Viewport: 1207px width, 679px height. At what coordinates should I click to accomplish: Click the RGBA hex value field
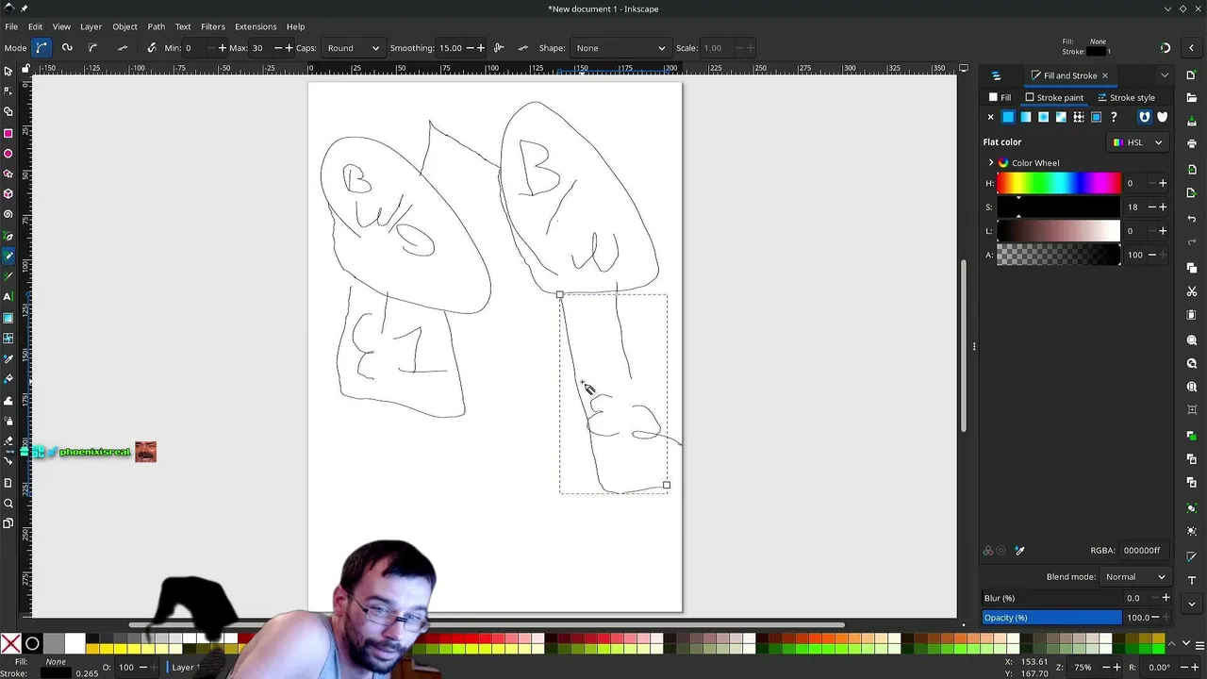[x=1145, y=551]
